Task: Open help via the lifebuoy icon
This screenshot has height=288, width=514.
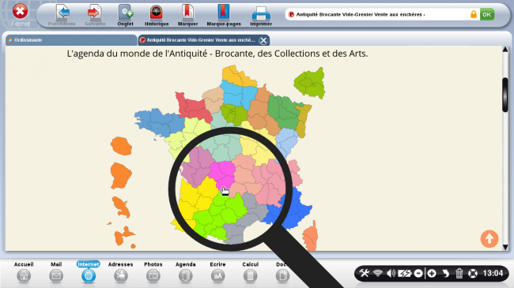Action: (x=473, y=273)
